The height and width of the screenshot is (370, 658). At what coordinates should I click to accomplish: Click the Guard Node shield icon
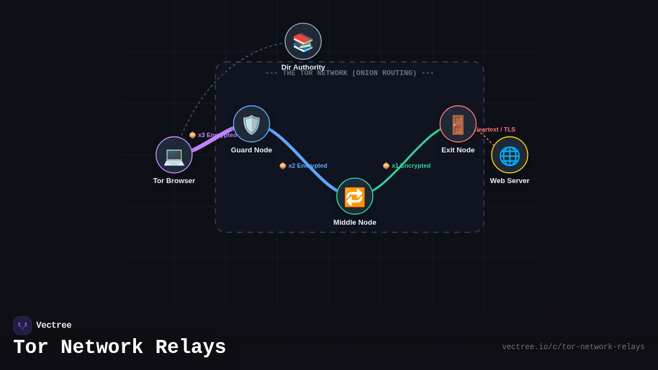point(251,124)
